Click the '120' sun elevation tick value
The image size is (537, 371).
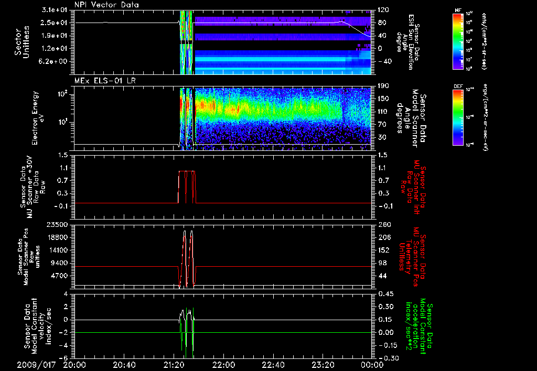[x=383, y=10]
